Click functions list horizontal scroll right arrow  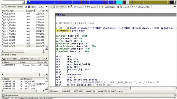(44, 51)
